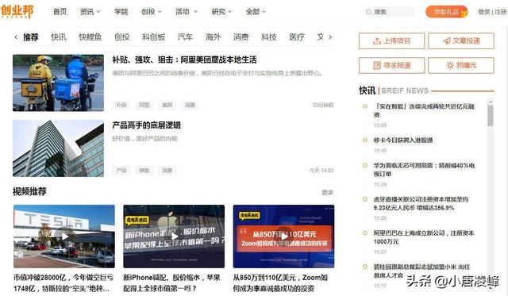Click the search magnifier icon
This screenshot has height=296, width=508.
pyautogui.click(x=368, y=12)
